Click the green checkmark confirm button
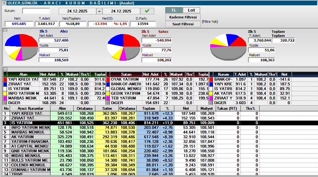Image resolution: width=318 pixels, height=177 pixels. (147, 11)
